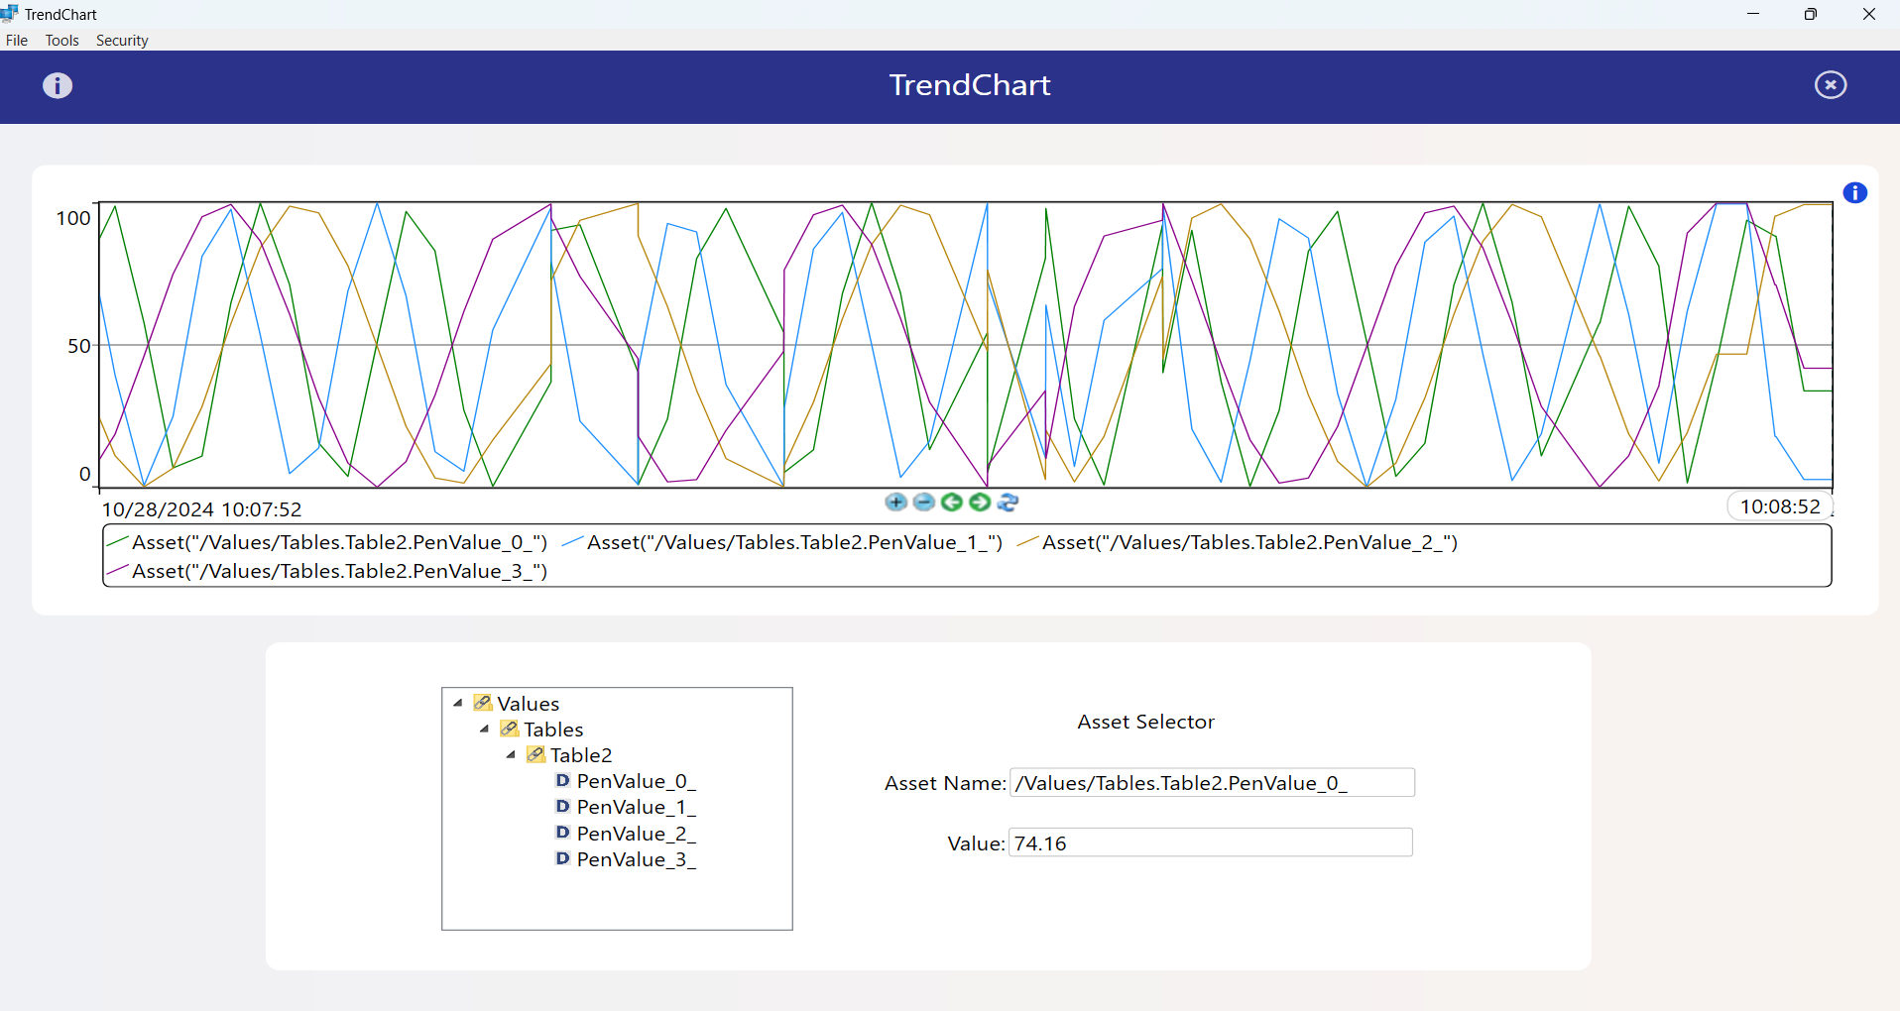Open the File menu
1900x1011 pixels.
coord(17,41)
